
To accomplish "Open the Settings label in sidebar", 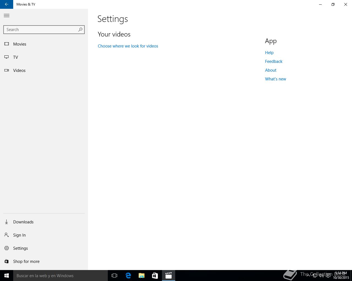I will [x=21, y=248].
